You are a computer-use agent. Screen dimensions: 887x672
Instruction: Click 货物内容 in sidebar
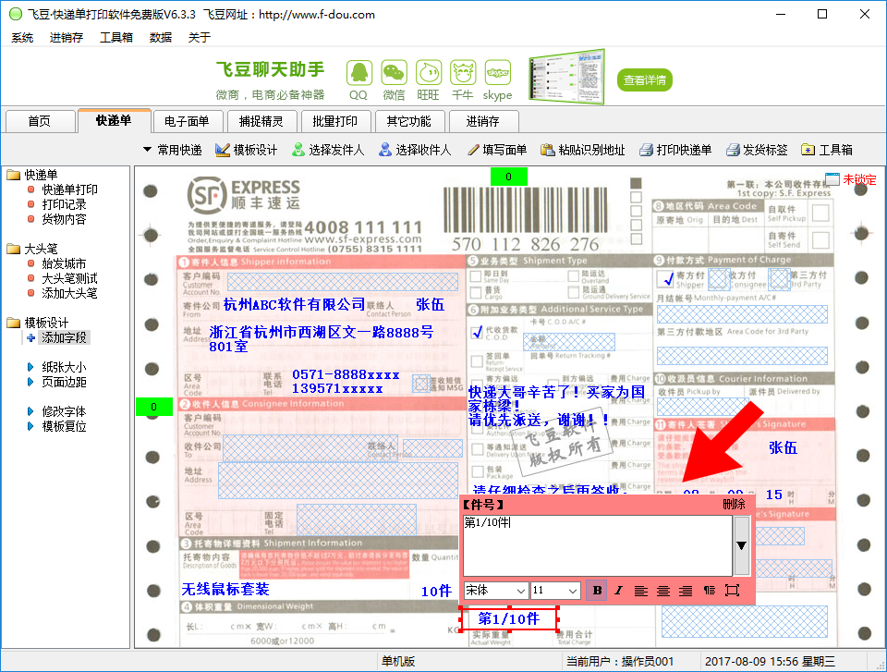(x=64, y=219)
